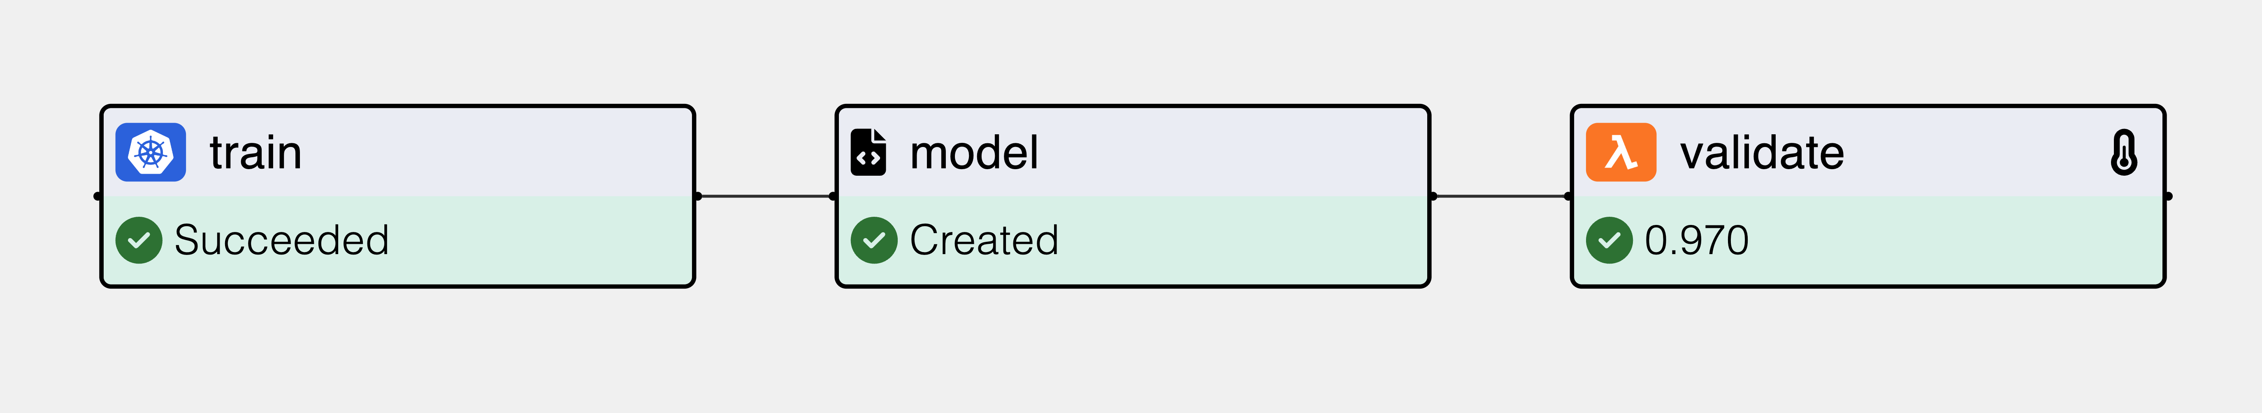This screenshot has width=2262, height=413.
Task: Select the edge connecting train to model
Action: [765, 196]
